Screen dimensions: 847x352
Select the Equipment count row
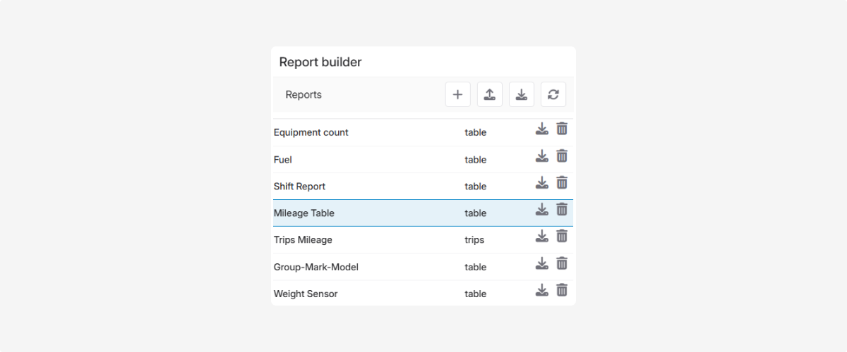click(311, 132)
